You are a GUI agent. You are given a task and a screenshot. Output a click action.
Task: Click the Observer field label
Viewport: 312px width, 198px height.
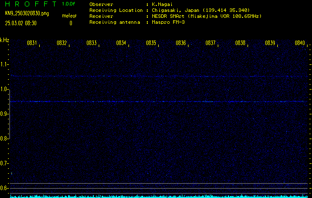click(x=101, y=4)
